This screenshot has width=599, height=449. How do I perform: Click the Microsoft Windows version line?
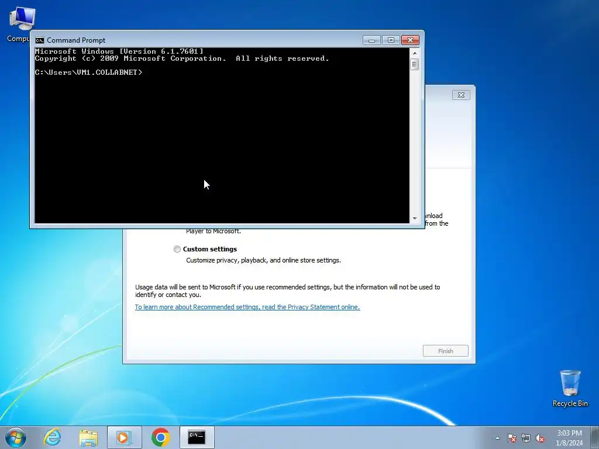[119, 51]
